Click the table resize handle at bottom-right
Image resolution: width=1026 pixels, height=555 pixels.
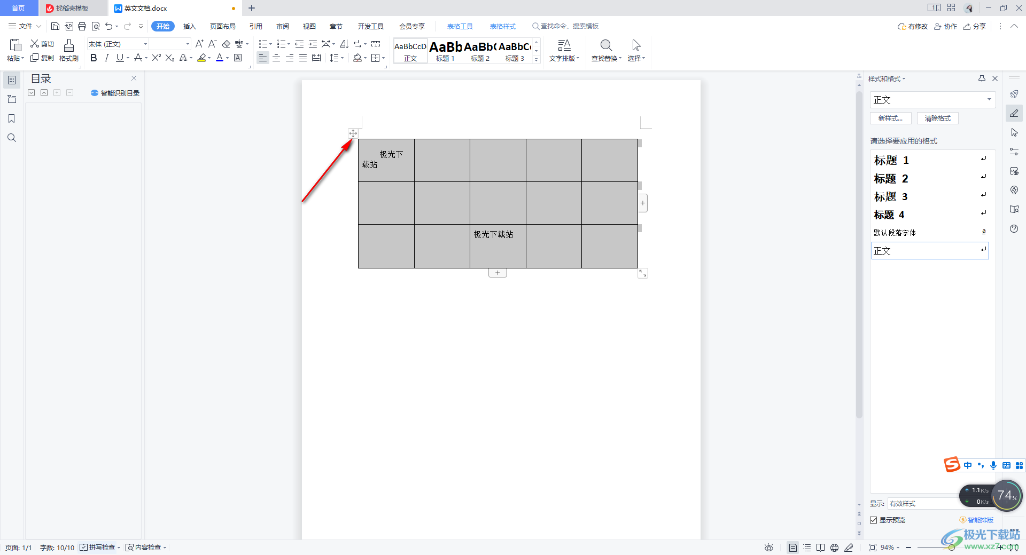tap(643, 273)
